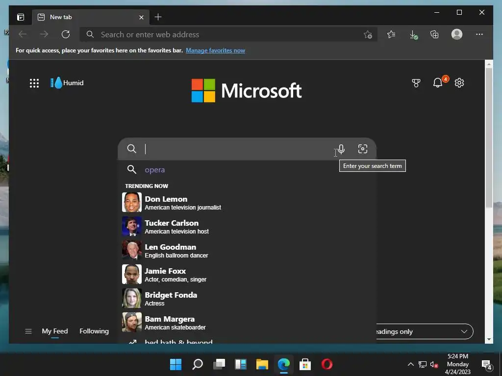Open taskbar Search
This screenshot has width=502, height=376.
[x=198, y=364]
